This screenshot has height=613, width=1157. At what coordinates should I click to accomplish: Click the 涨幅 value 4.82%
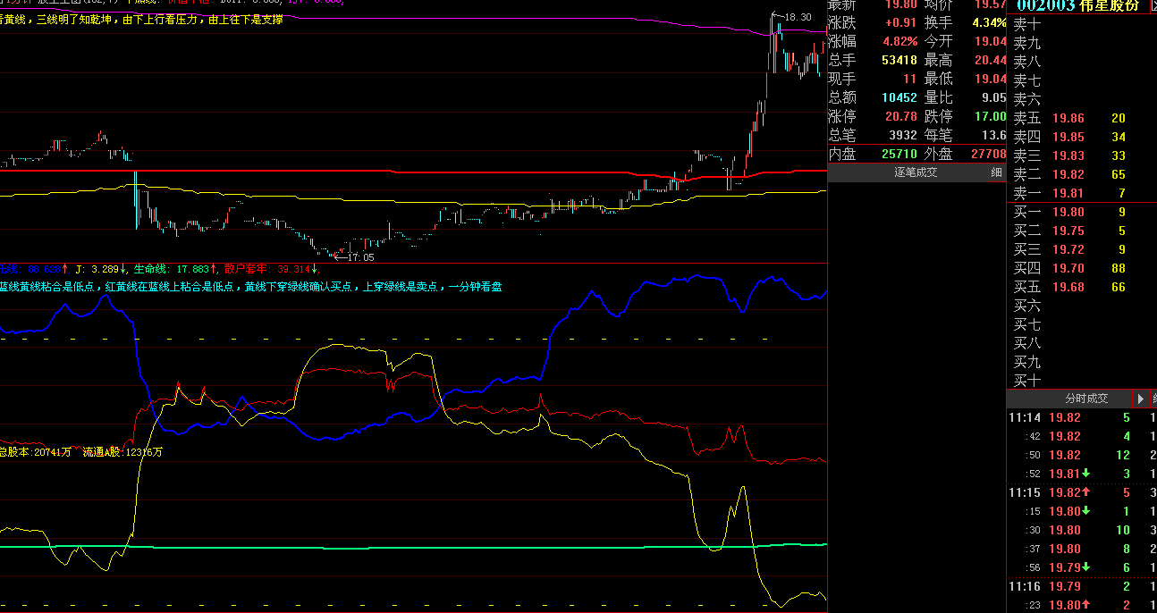click(x=899, y=41)
